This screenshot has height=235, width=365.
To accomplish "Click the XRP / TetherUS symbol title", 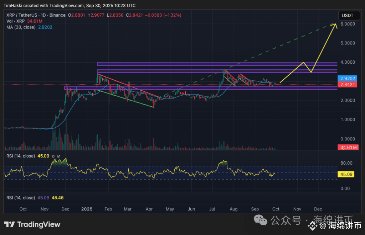I will click(22, 15).
